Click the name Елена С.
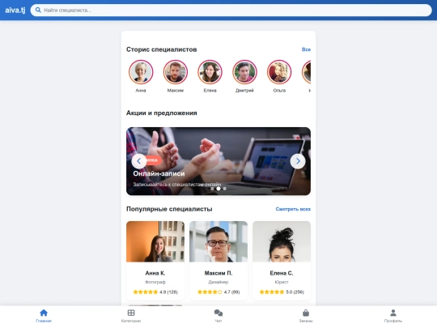Image resolution: width=437 pixels, height=328 pixels. coord(282,273)
